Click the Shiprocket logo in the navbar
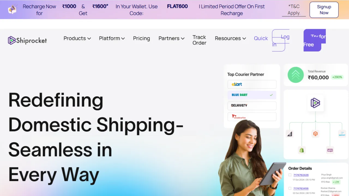This screenshot has width=349, height=196. 27,41
